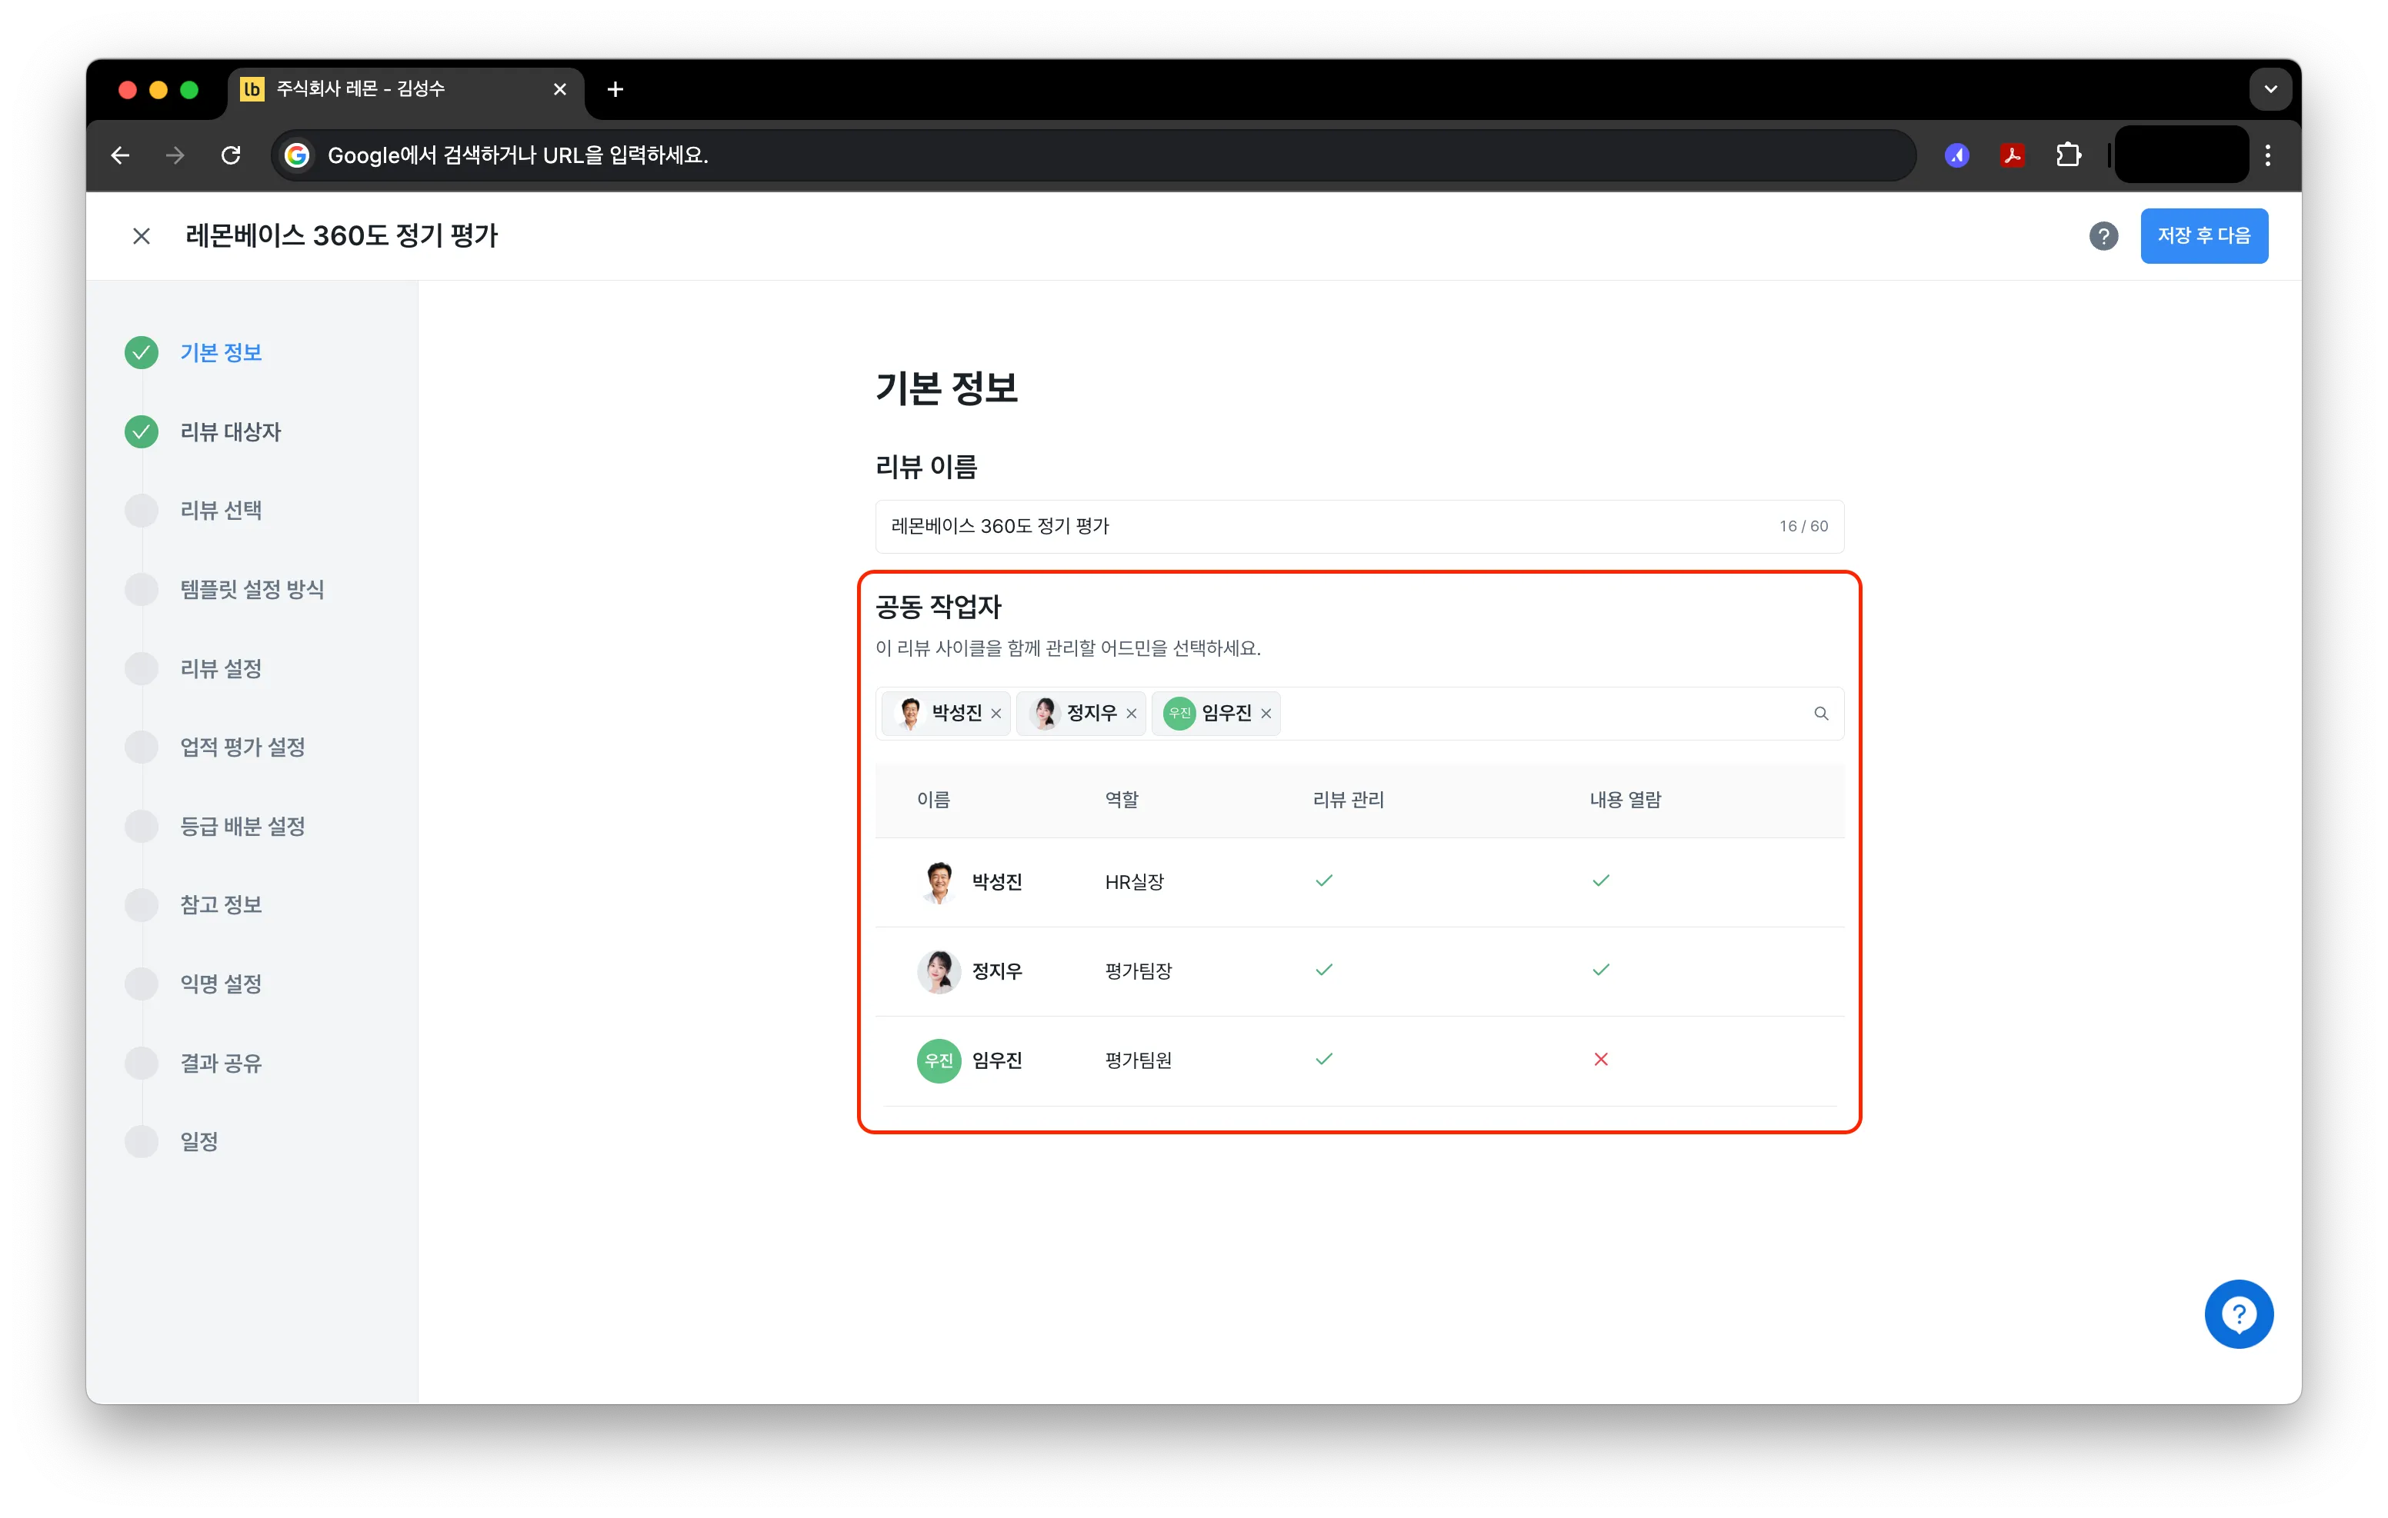Go to 기본 정보 step
The width and height of the screenshot is (2388, 1518).
(220, 353)
